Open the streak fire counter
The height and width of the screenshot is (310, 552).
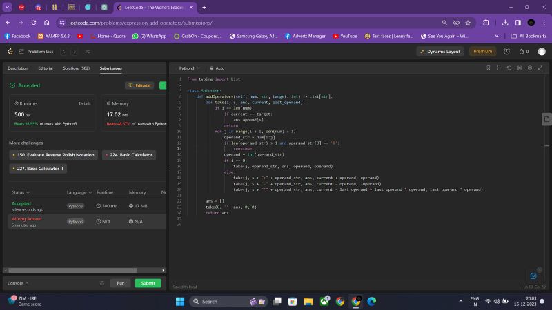click(x=522, y=51)
